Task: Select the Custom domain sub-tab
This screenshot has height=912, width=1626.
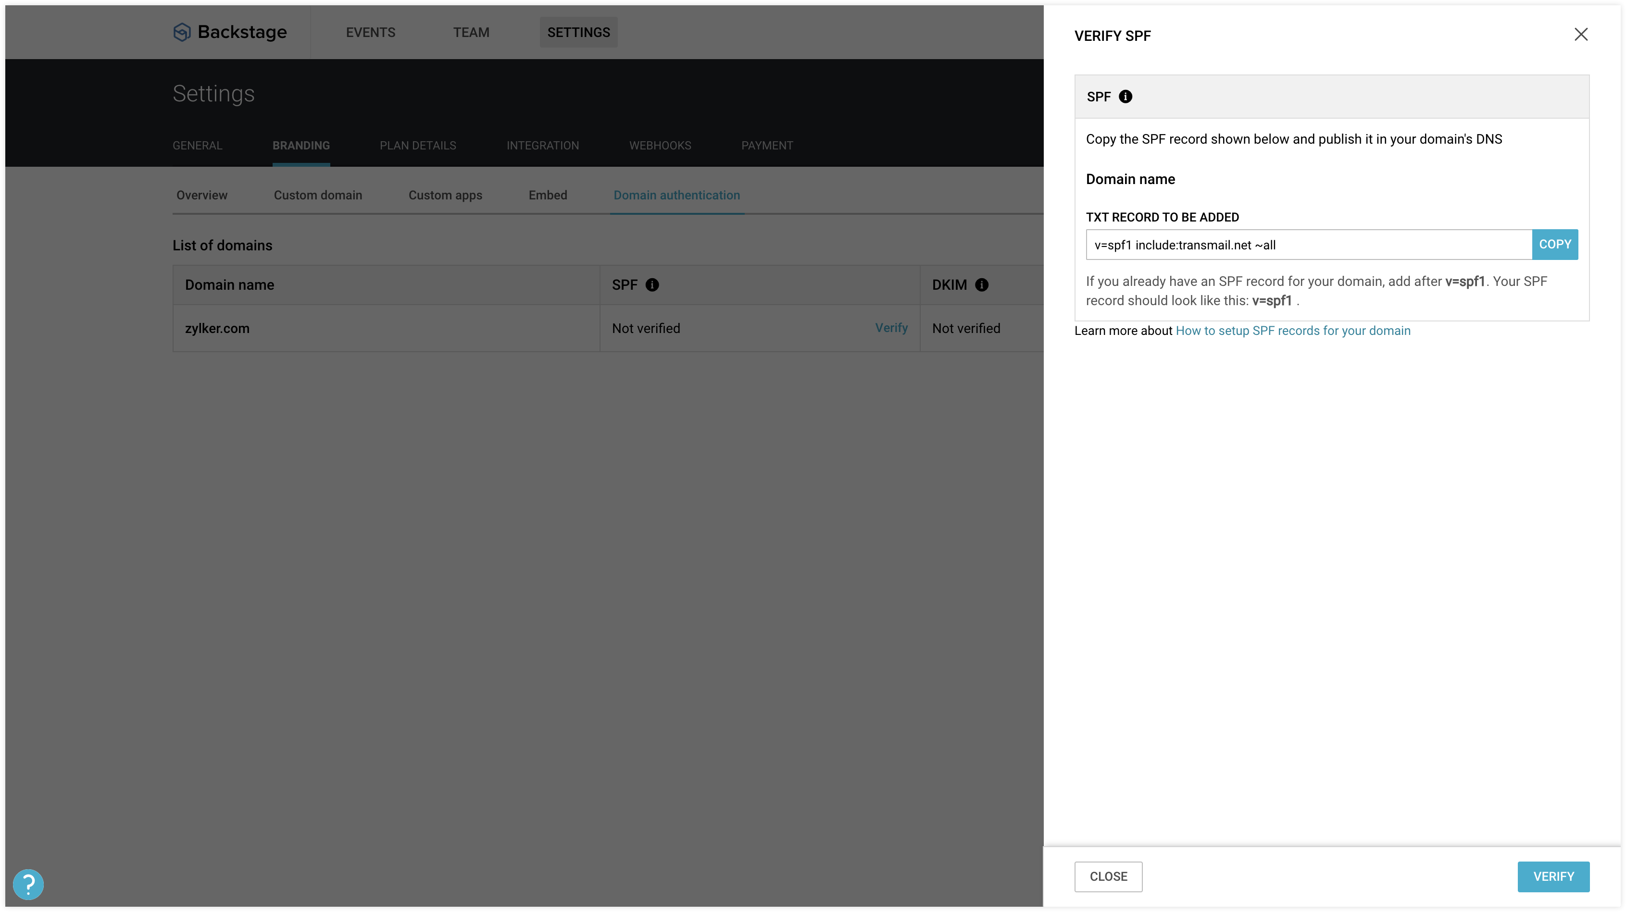Action: (317, 196)
